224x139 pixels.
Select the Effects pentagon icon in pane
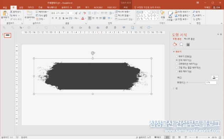click(181, 44)
